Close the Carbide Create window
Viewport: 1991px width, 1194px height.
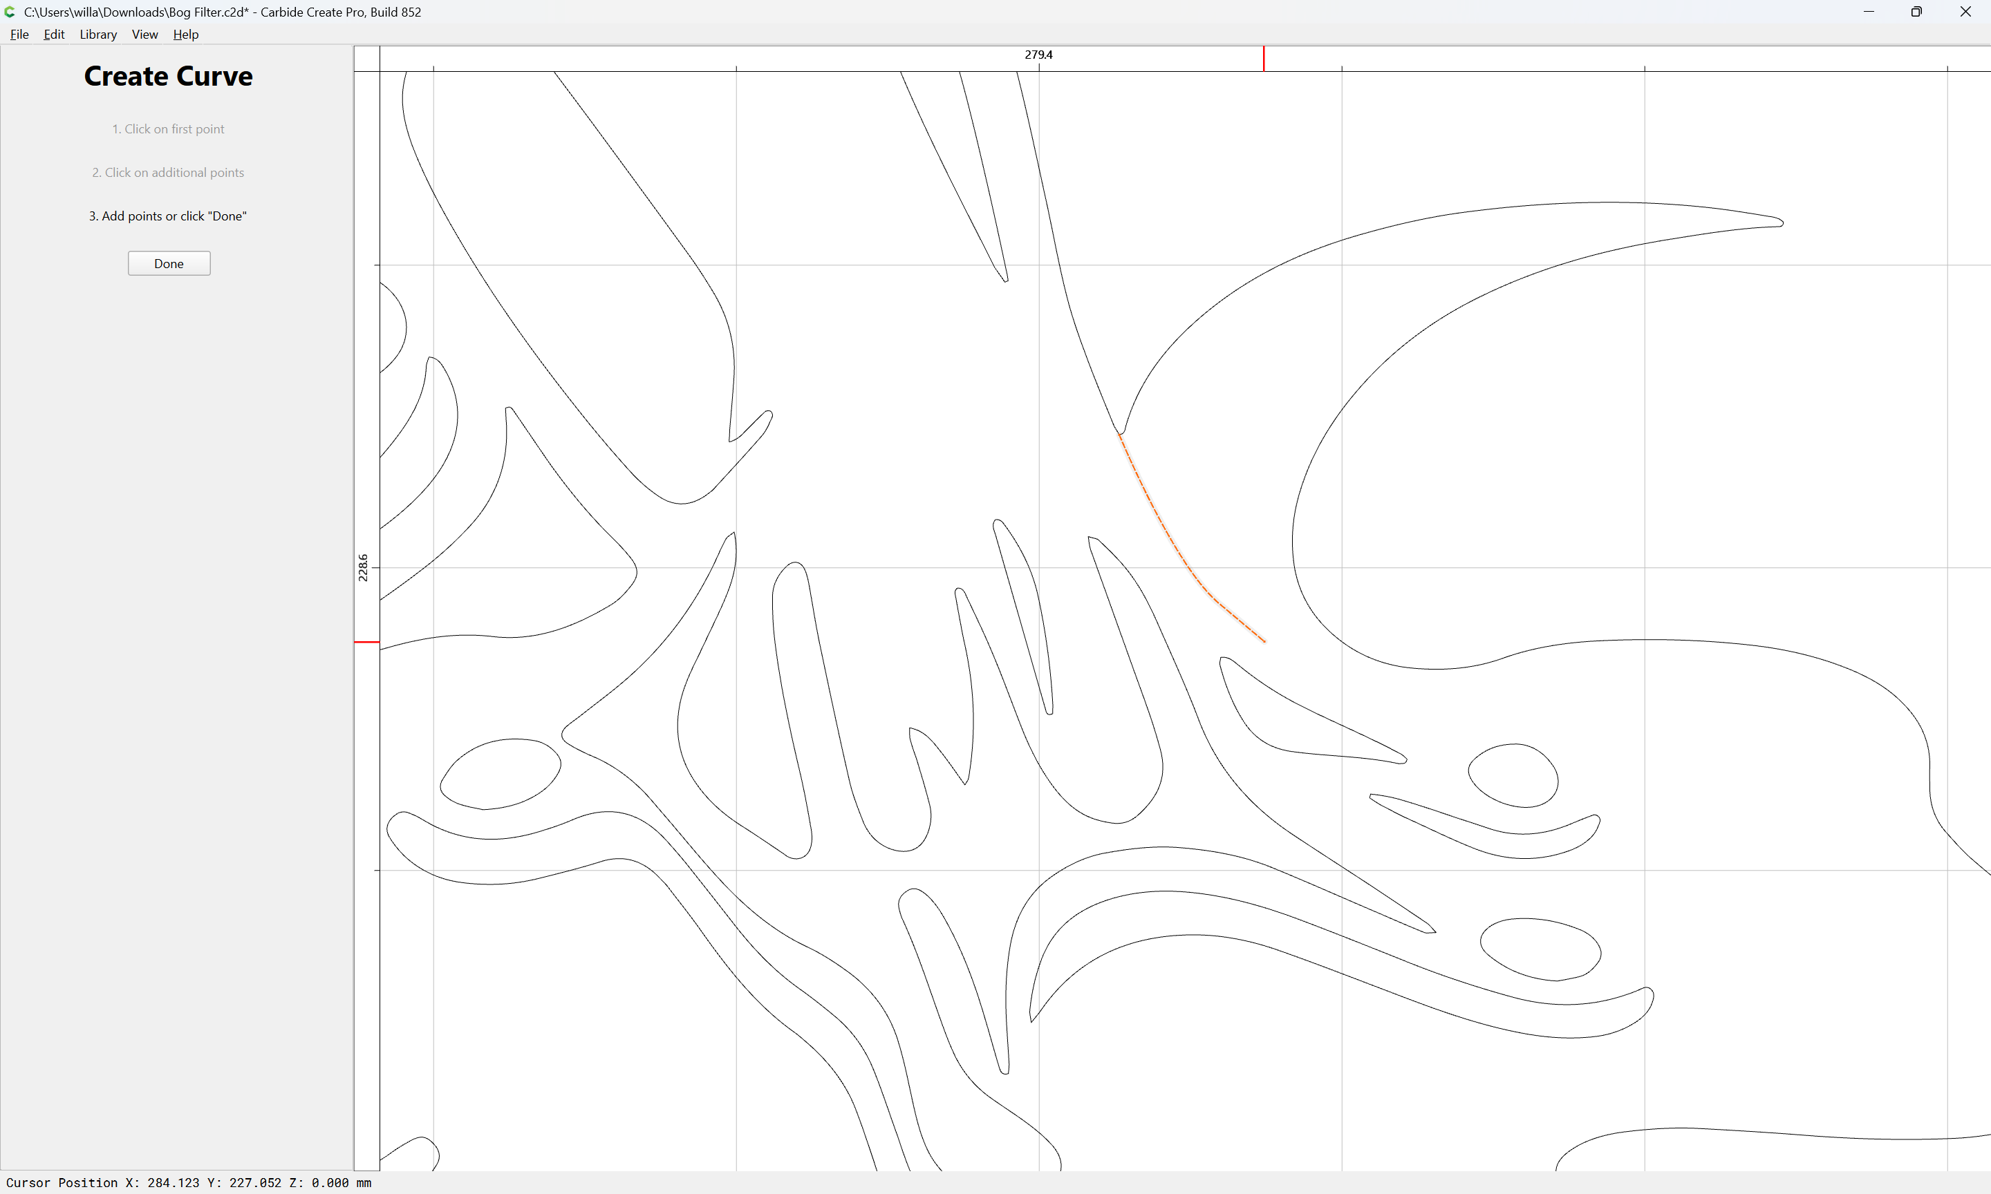[x=1965, y=12]
